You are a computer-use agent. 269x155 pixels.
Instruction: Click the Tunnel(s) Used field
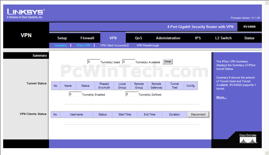(x=94, y=62)
